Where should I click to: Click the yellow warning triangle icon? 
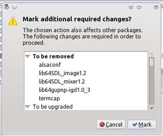point(13,21)
